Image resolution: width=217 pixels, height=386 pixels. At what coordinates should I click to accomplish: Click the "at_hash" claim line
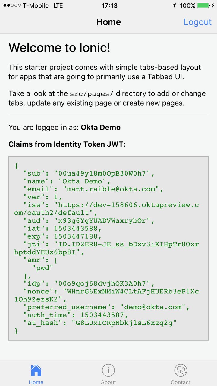pos(100,323)
